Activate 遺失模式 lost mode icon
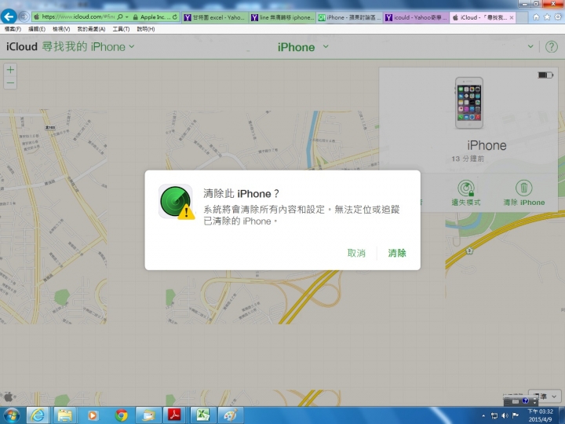This screenshot has height=424, width=565. [x=466, y=188]
